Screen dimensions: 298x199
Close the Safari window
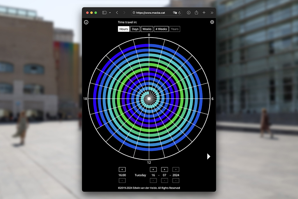pos(87,13)
